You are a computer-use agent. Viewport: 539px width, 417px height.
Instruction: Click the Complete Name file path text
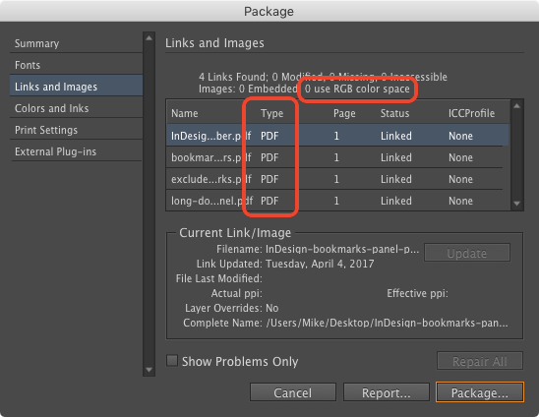pyautogui.click(x=387, y=323)
